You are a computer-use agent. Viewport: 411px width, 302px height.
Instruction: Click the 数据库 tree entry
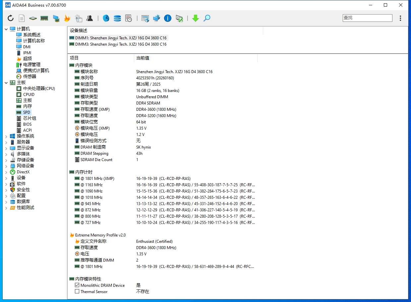click(x=23, y=202)
